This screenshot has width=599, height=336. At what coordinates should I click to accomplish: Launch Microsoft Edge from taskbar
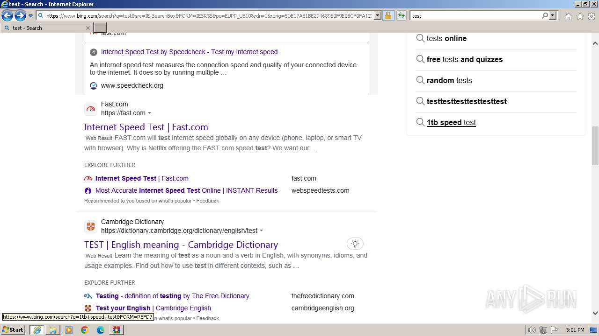[x=101, y=330]
